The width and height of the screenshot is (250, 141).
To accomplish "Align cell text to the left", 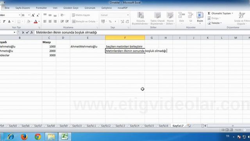I will point(45,21).
